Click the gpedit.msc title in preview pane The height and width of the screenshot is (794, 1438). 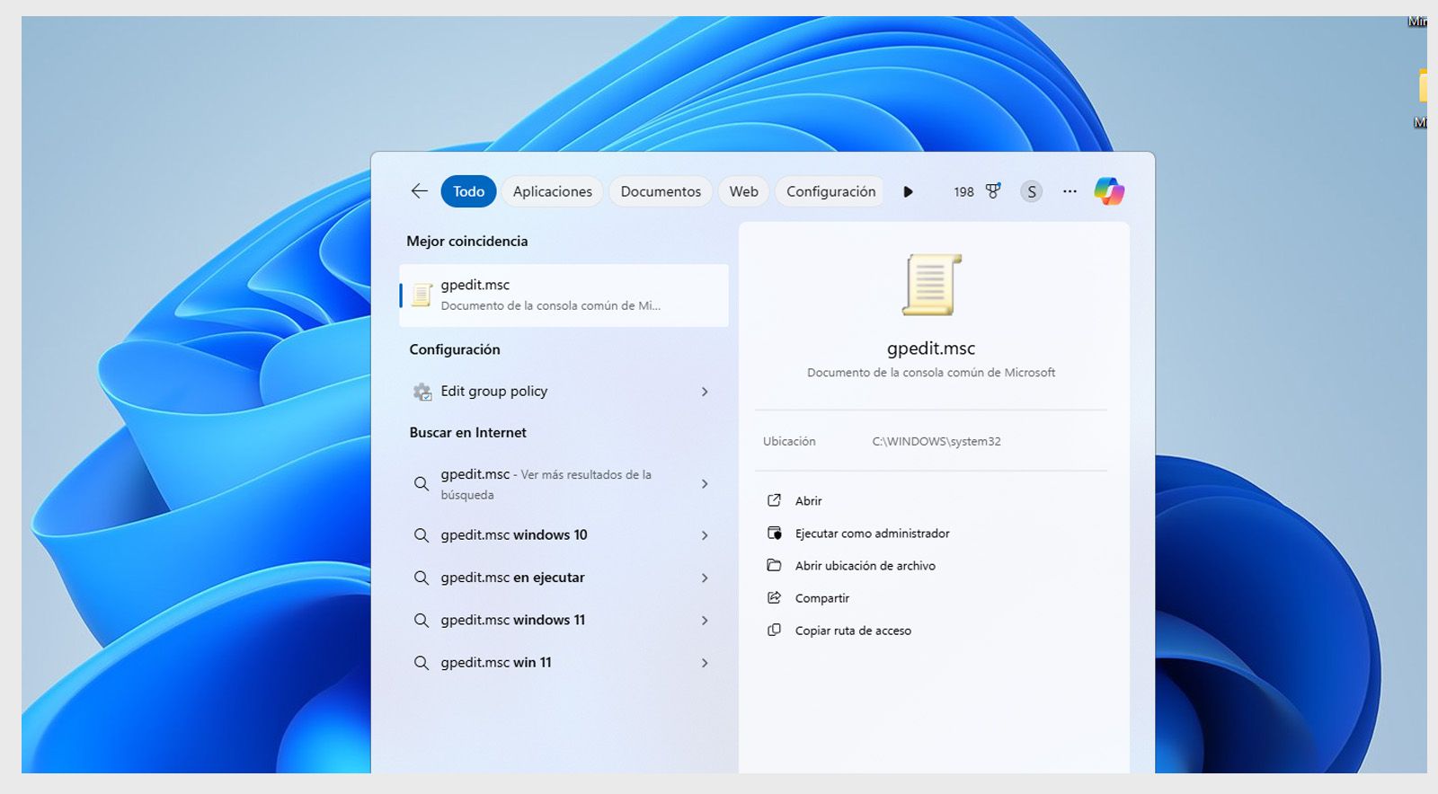pos(931,348)
